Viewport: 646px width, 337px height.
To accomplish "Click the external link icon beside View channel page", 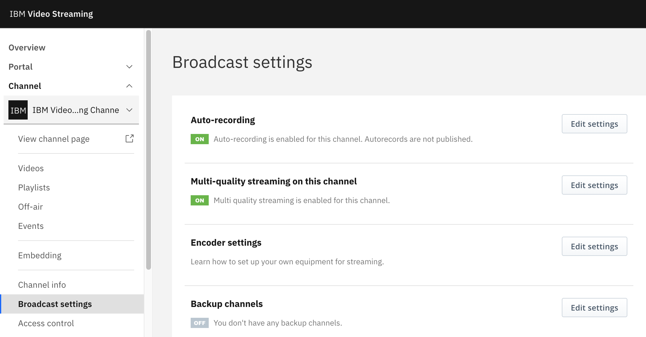I will coord(129,138).
